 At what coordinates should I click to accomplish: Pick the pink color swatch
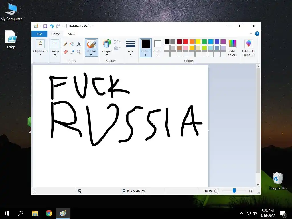coord(185,48)
